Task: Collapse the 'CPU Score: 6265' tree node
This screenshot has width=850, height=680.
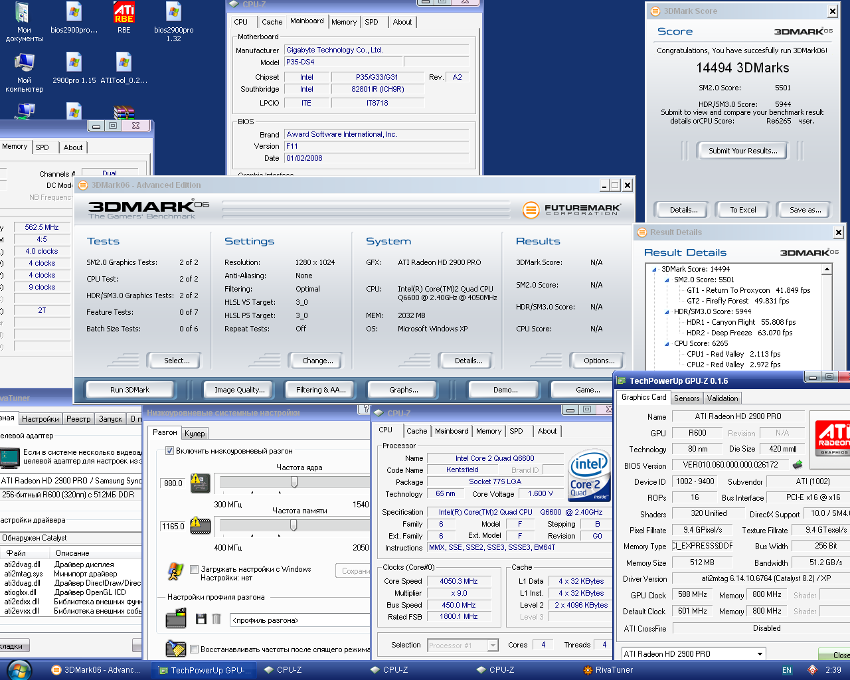Action: click(x=667, y=344)
